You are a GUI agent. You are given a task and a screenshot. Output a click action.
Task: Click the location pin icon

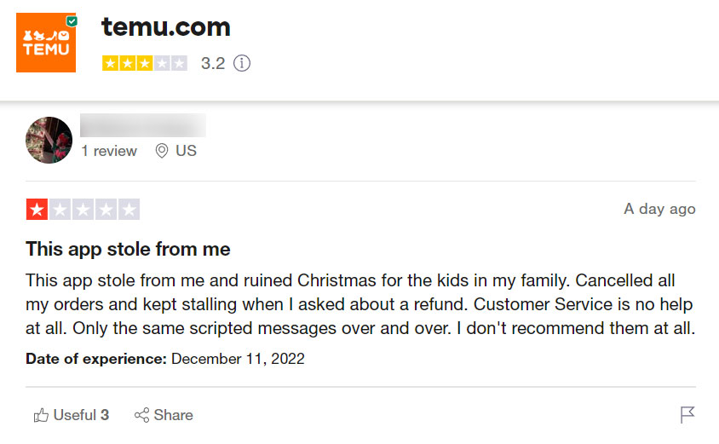[162, 151]
